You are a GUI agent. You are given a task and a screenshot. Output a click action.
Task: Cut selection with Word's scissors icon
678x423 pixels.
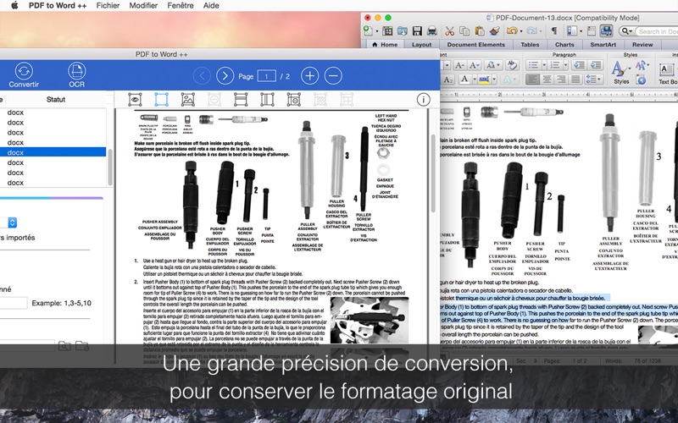click(x=450, y=31)
